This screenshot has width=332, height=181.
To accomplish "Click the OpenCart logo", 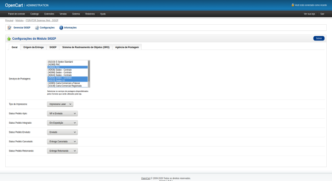I will (14, 5).
